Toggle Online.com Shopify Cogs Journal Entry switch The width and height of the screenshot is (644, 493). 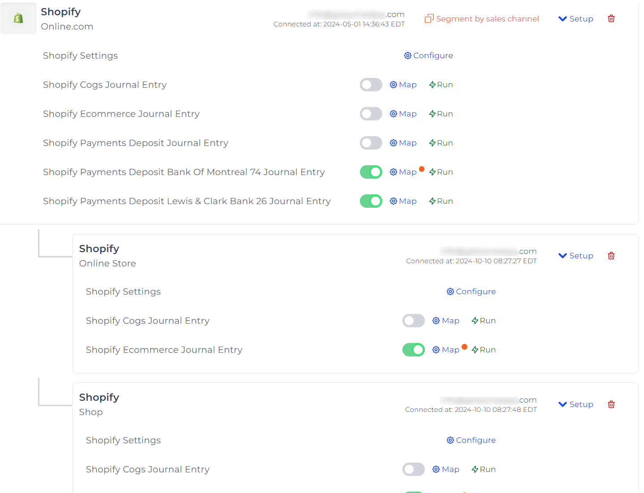[371, 85]
